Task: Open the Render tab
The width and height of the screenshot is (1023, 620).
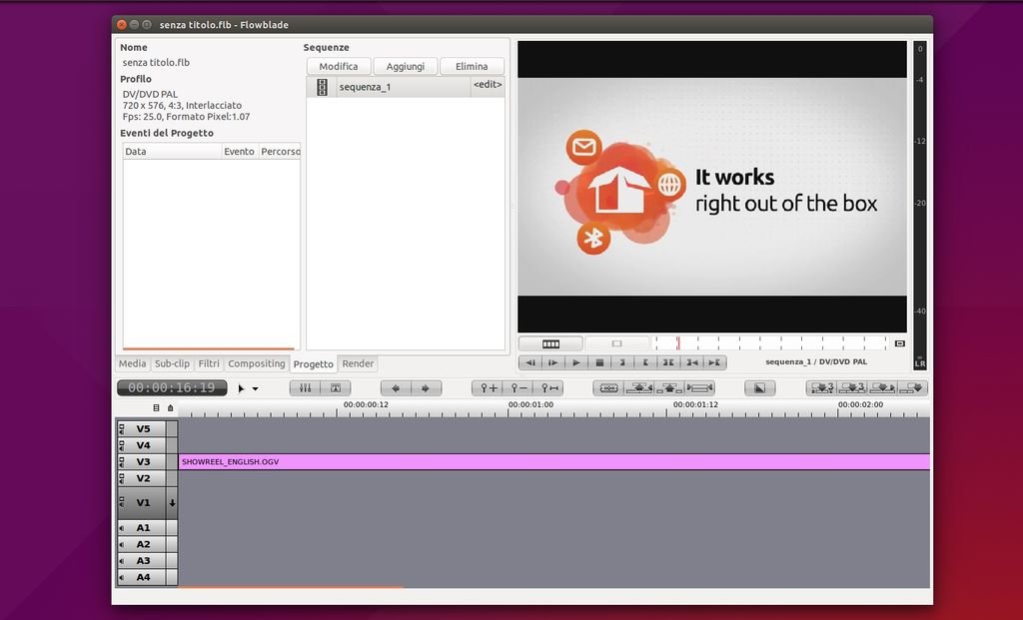Action: point(358,364)
